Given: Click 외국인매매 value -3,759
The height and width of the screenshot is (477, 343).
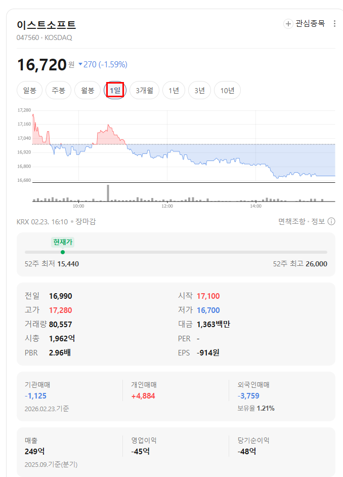Looking at the screenshot, I should 248,396.
